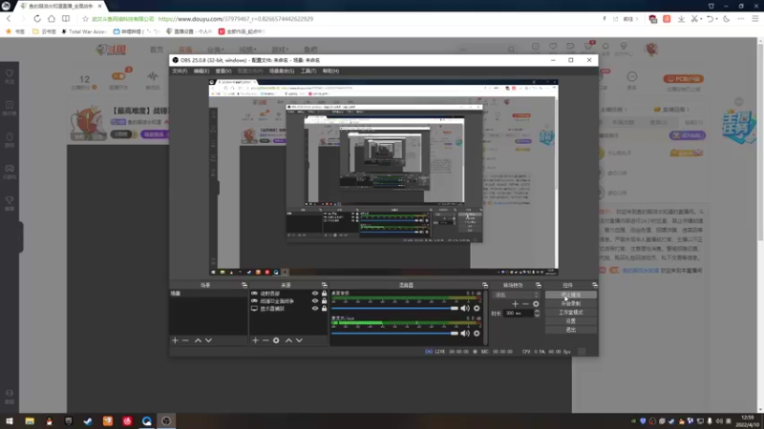
Task: Add a new source in OBS
Action: click(x=255, y=340)
